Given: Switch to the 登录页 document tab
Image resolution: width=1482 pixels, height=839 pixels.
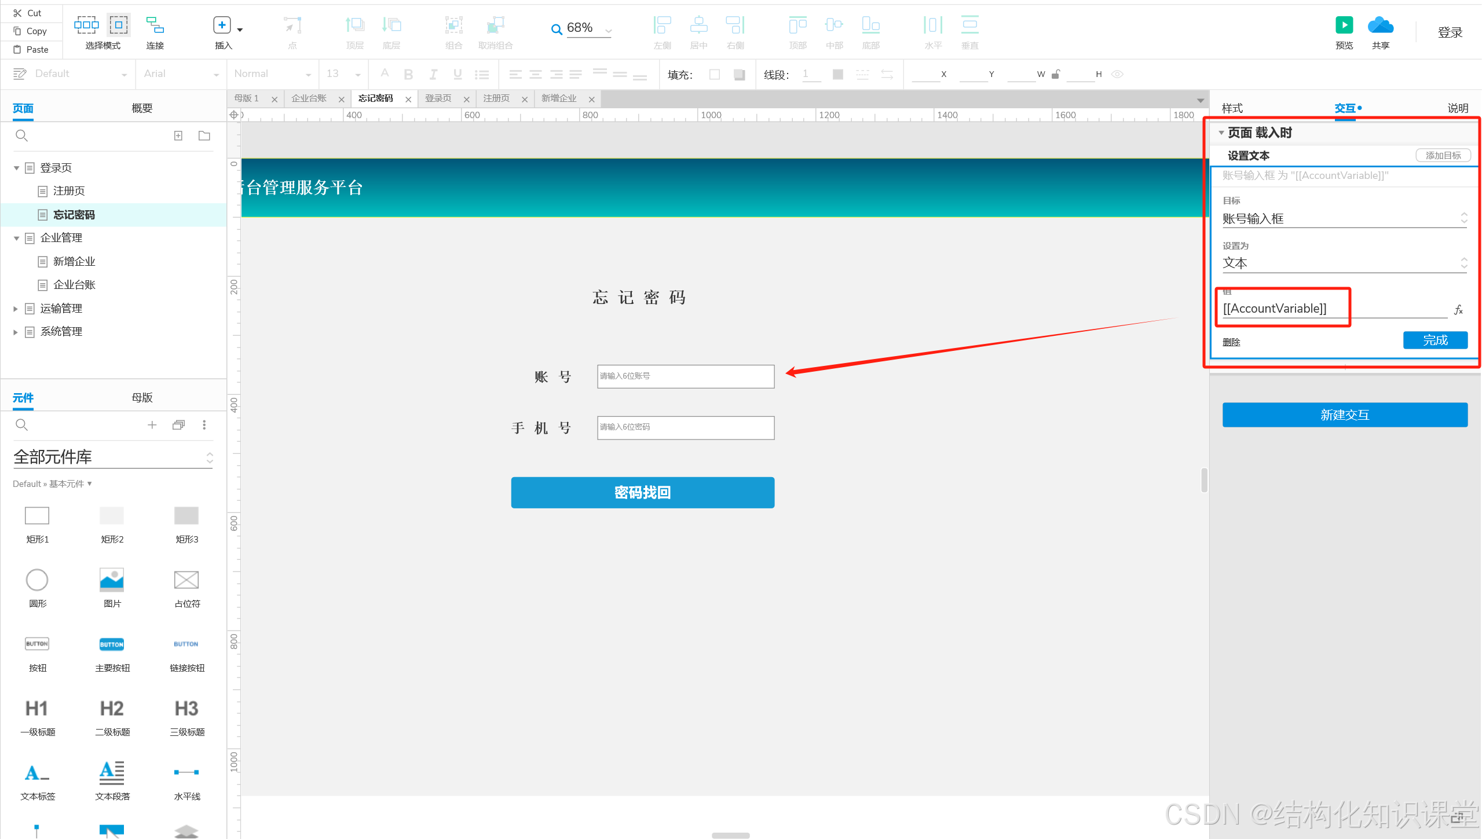Looking at the screenshot, I should click(438, 98).
